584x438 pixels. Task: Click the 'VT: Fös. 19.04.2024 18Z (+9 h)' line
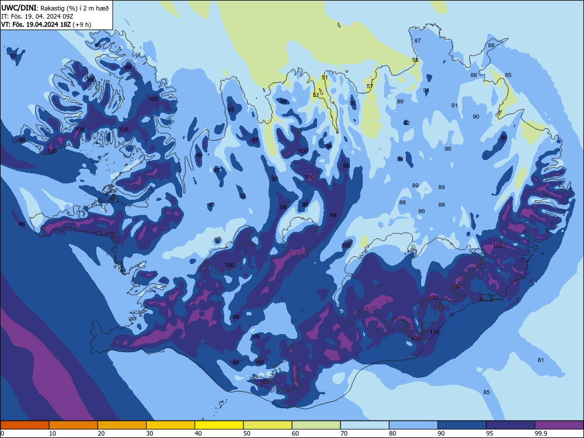coord(46,25)
